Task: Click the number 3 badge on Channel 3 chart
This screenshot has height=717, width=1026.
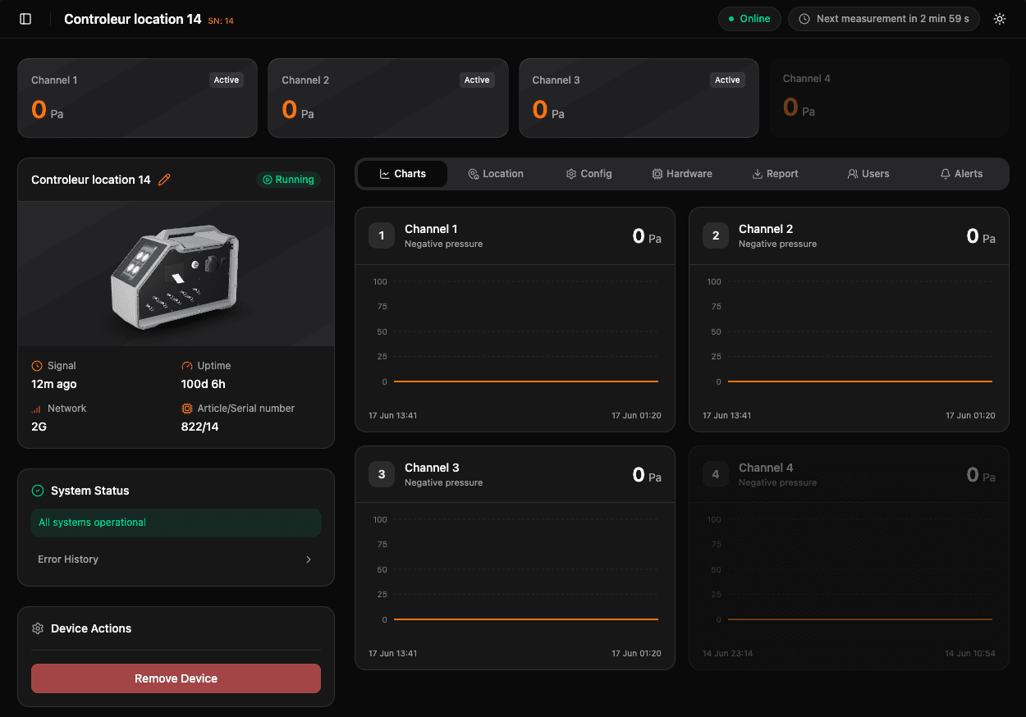Action: pyautogui.click(x=382, y=474)
